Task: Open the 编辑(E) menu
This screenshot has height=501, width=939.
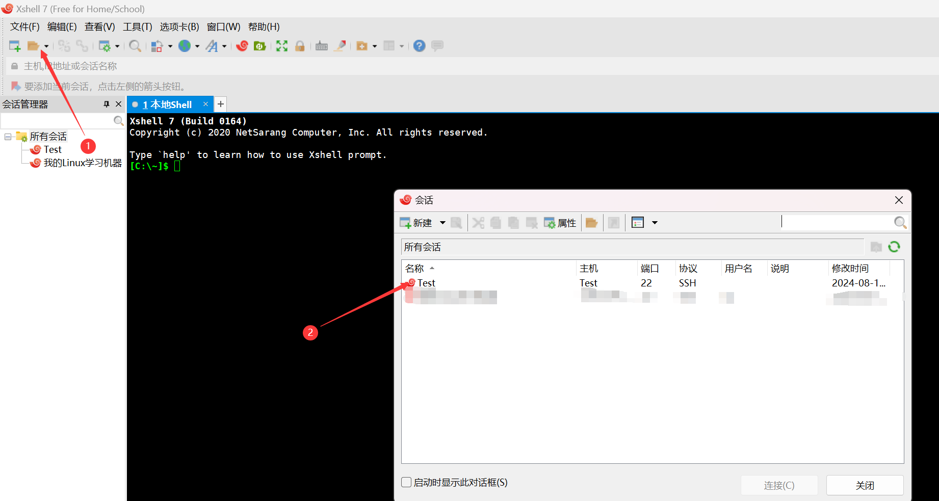Action: [x=62, y=27]
